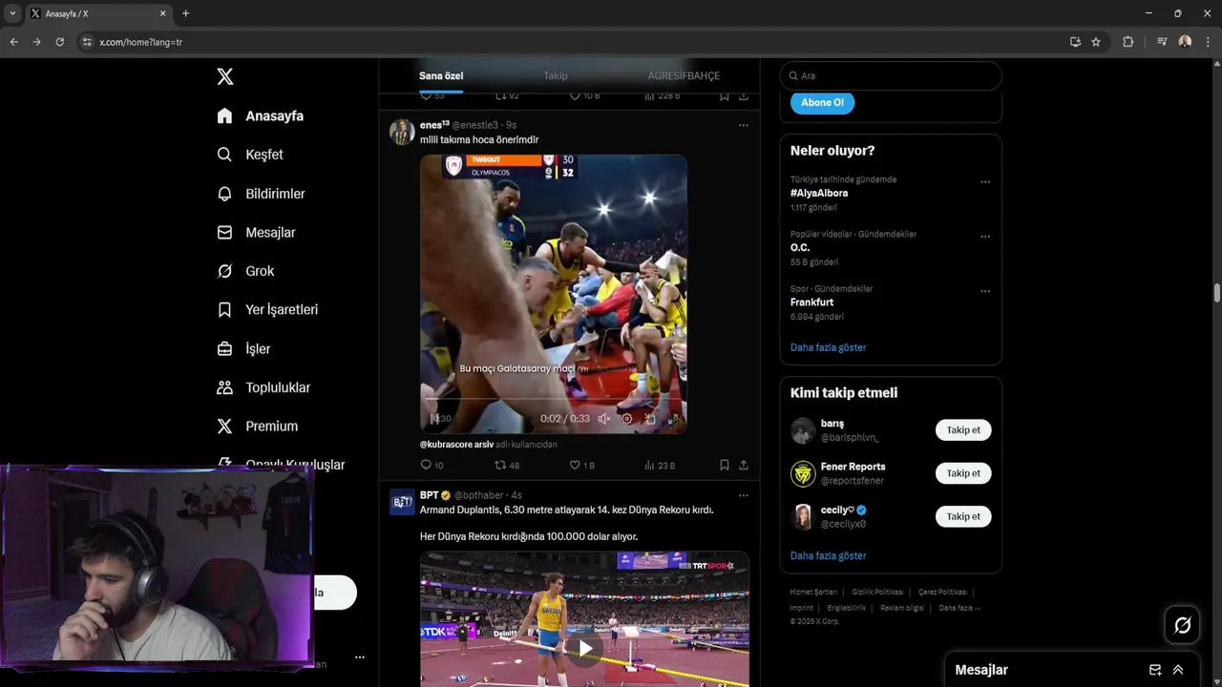Image resolution: width=1222 pixels, height=687 pixels.
Task: Compose new message in Mesajlar drawer
Action: point(1155,670)
